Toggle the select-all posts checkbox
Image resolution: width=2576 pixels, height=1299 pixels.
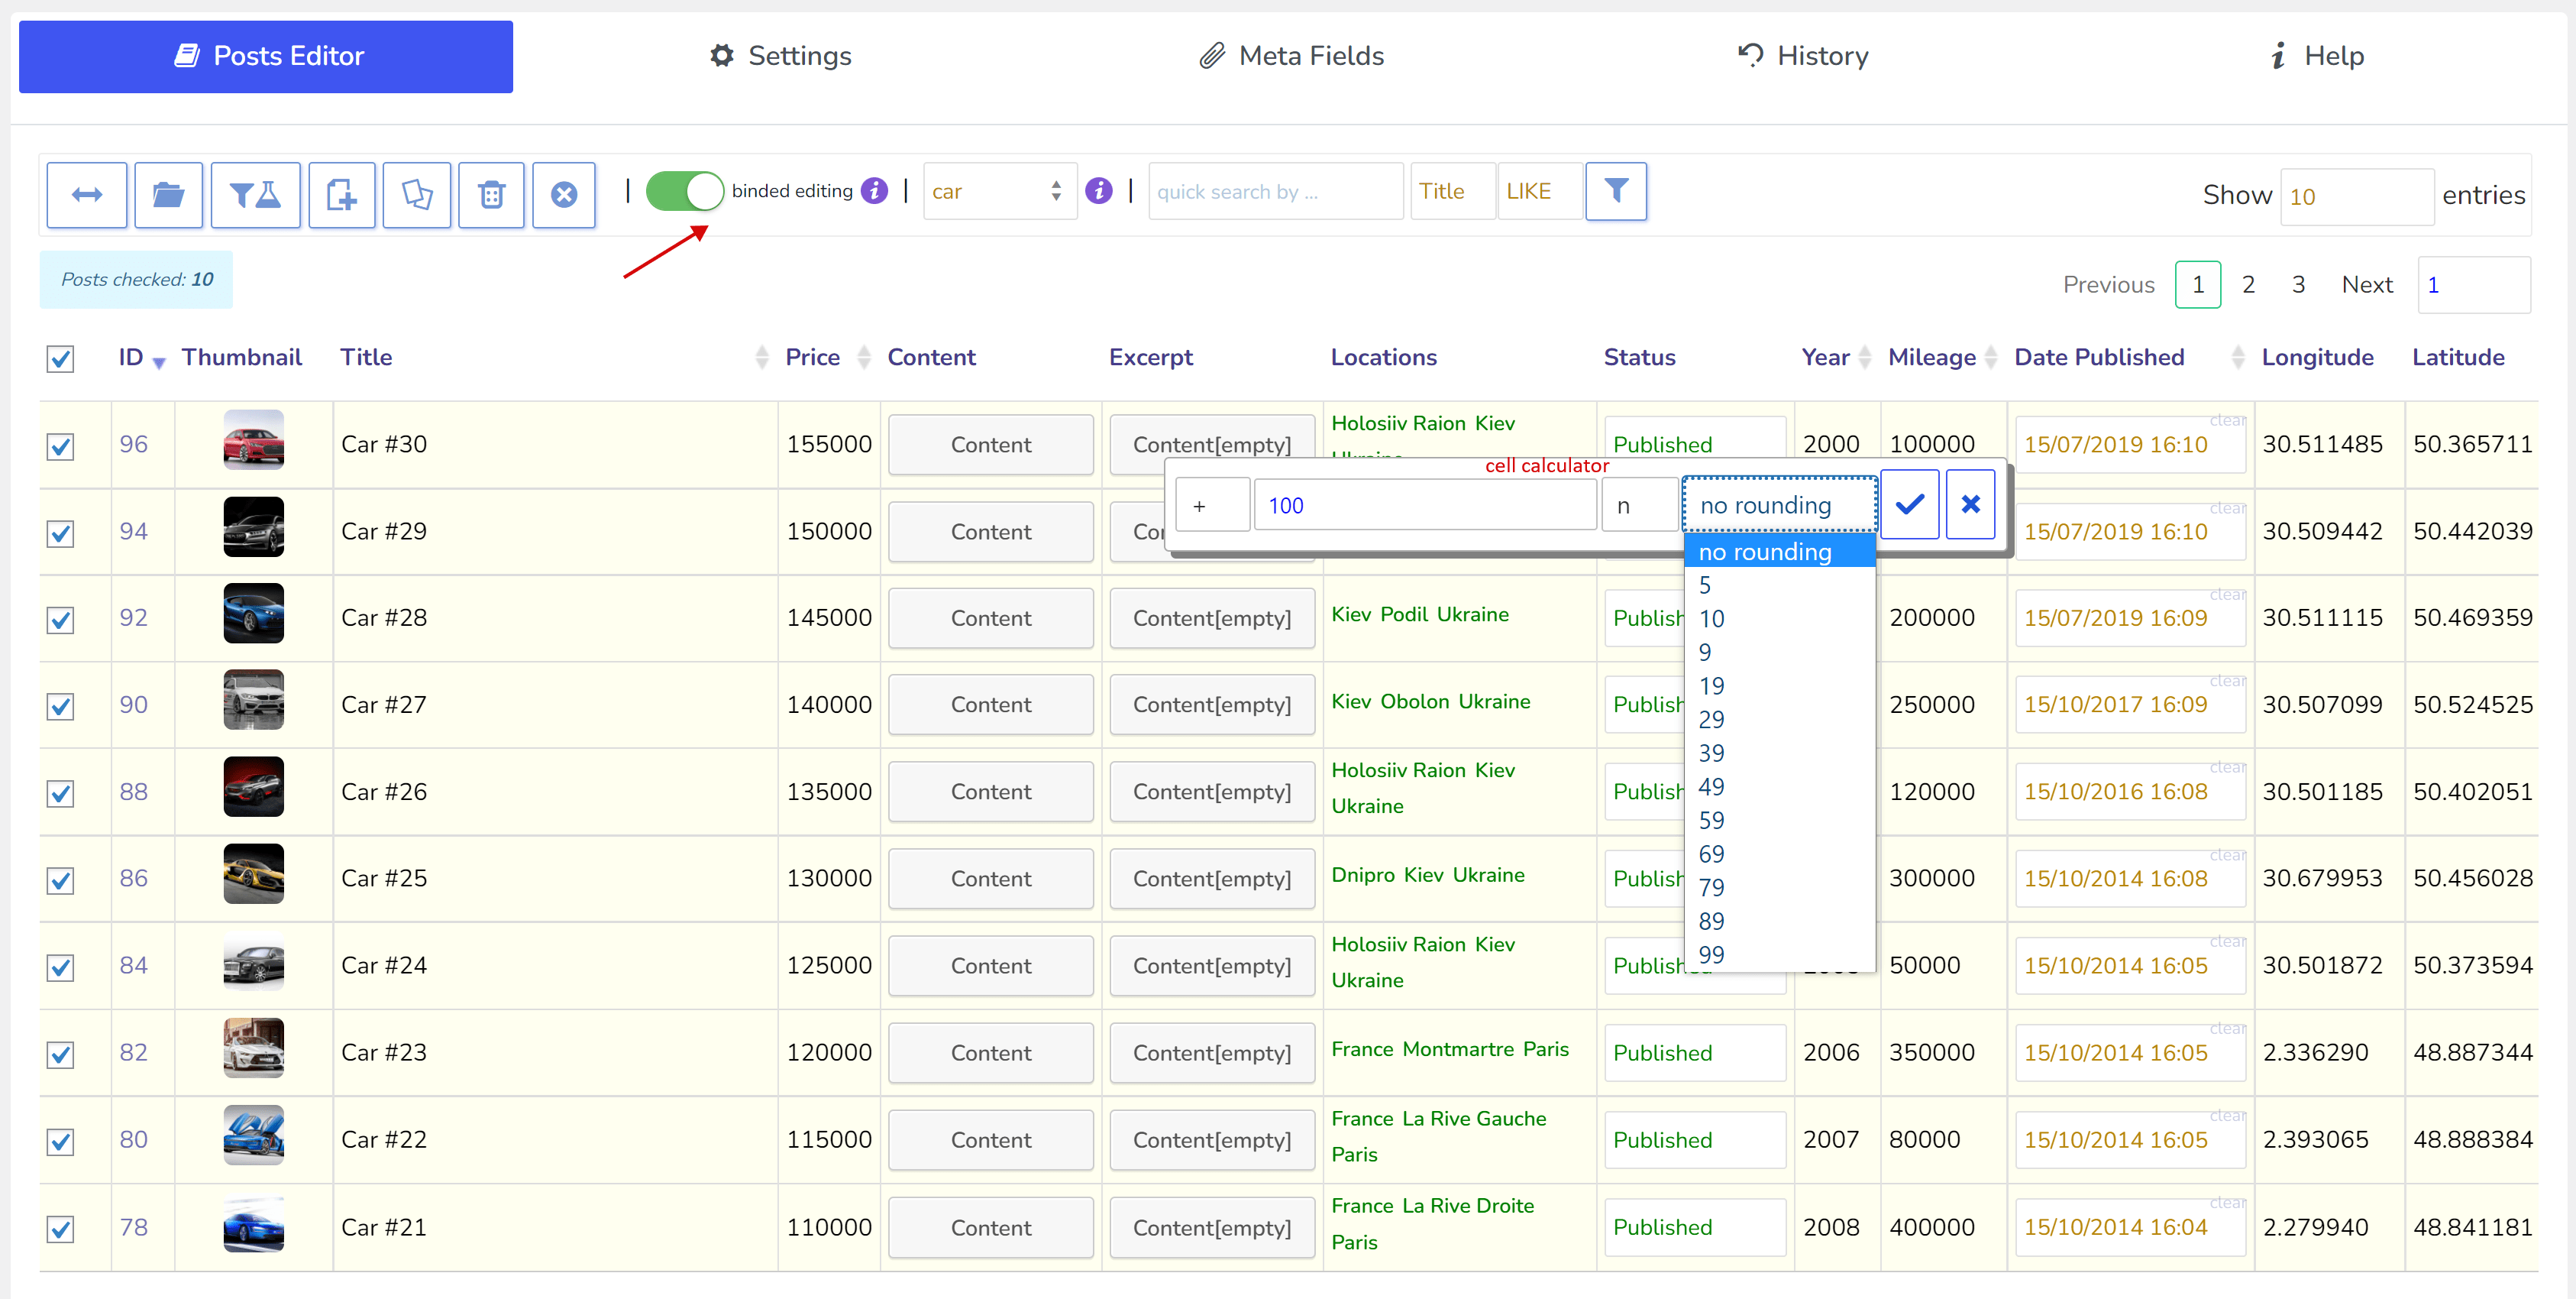tap(60, 358)
